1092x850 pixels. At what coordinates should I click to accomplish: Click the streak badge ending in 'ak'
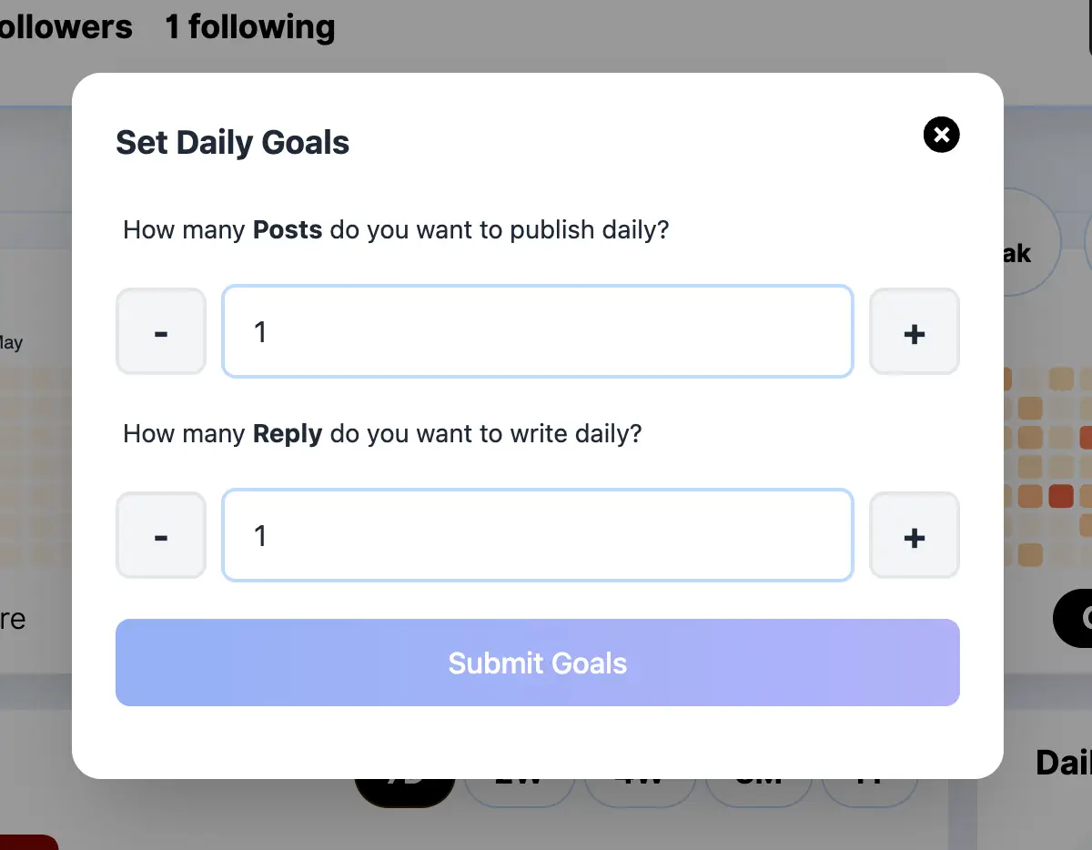[x=1030, y=244]
